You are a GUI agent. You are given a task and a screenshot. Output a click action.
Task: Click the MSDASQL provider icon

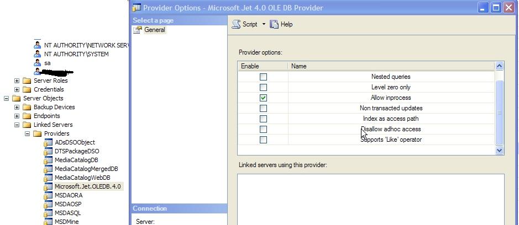pyautogui.click(x=48, y=213)
